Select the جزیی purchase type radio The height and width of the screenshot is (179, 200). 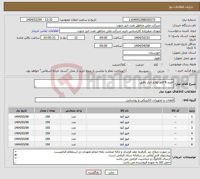tap(168, 70)
